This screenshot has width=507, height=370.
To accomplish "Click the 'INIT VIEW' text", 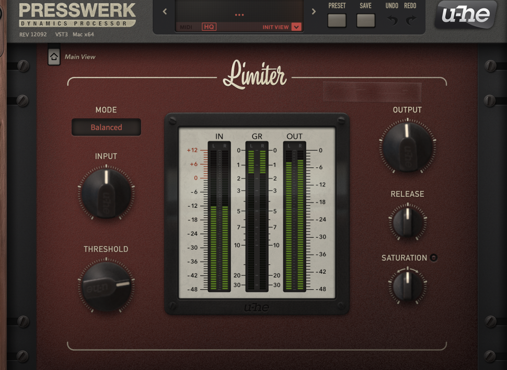I will coord(275,27).
